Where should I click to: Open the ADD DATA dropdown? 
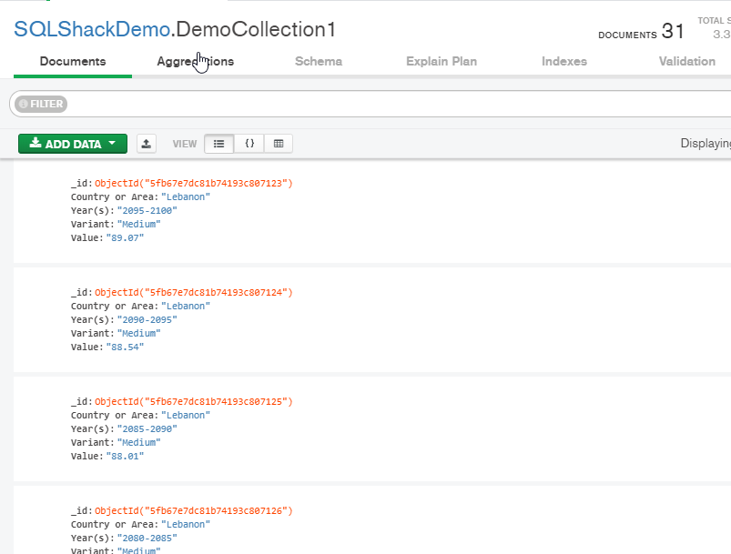[x=73, y=144]
